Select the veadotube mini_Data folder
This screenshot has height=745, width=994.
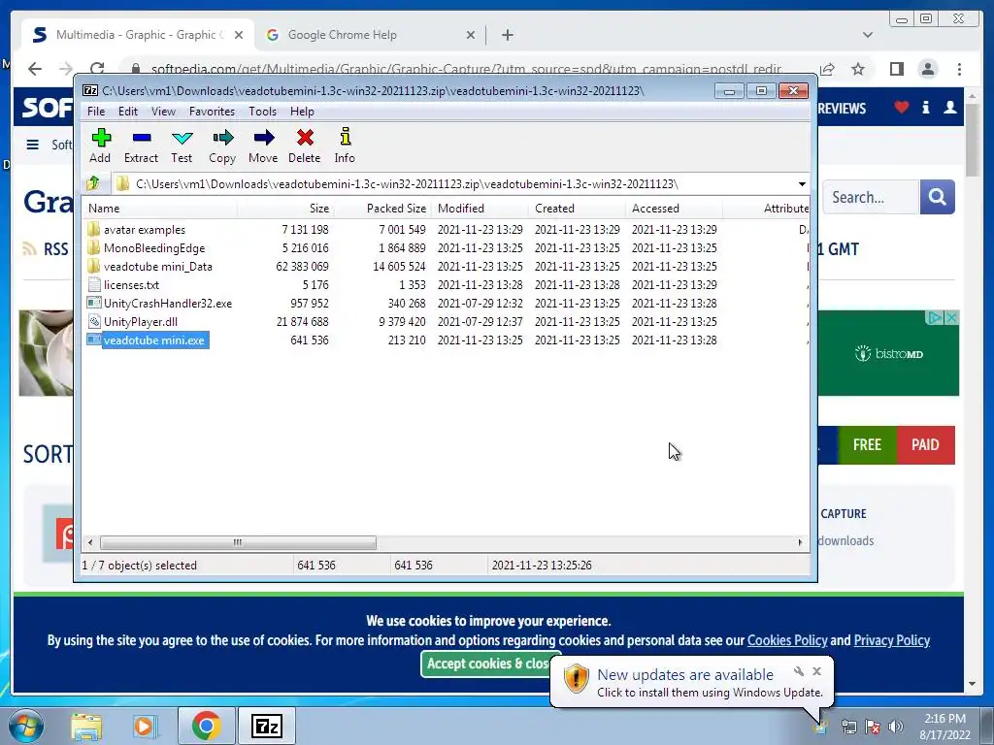click(158, 267)
